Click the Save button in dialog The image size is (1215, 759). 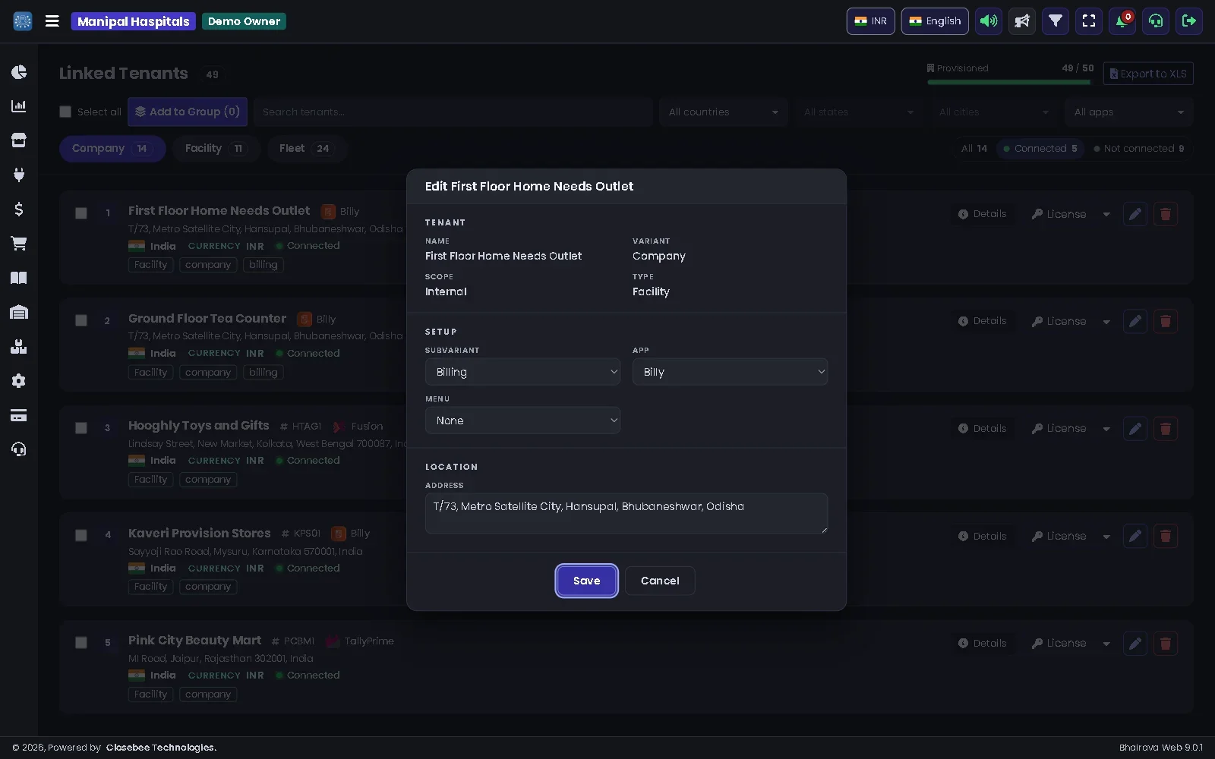pos(586,581)
